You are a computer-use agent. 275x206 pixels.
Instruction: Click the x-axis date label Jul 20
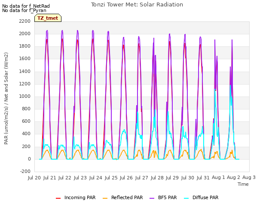pos(34,178)
